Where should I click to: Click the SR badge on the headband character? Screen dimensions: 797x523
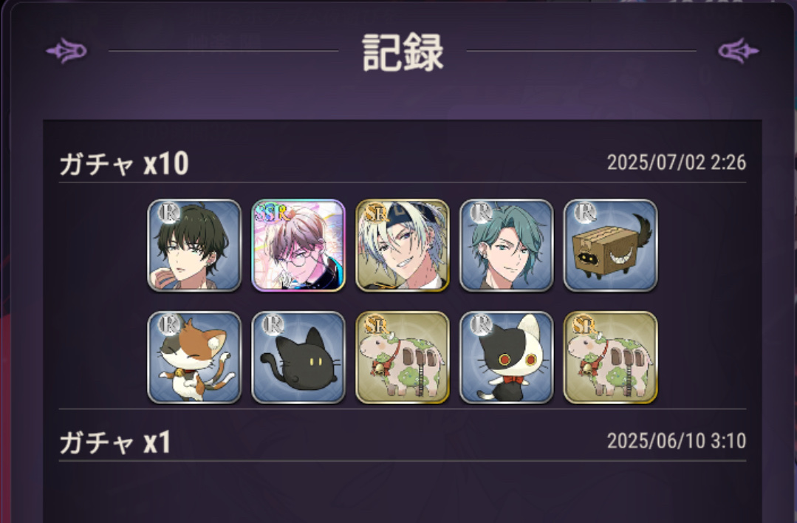click(375, 213)
